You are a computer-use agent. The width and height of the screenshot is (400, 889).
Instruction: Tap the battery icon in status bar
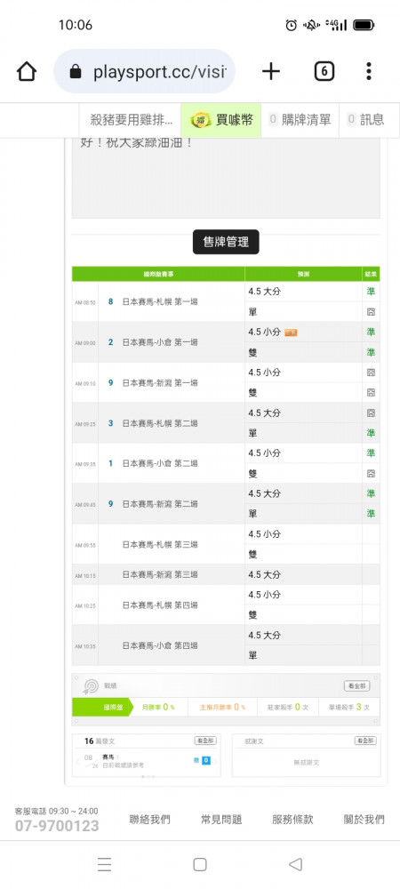[x=364, y=25]
